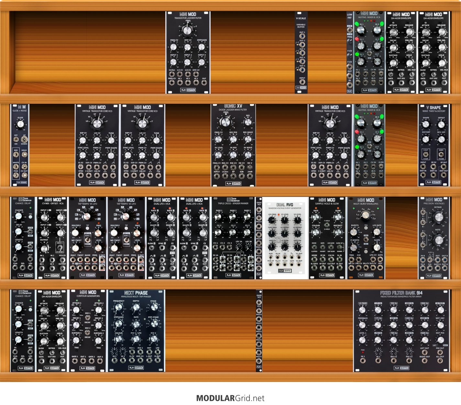Click the HOLD jack on Glide + Noise

coord(24,155)
